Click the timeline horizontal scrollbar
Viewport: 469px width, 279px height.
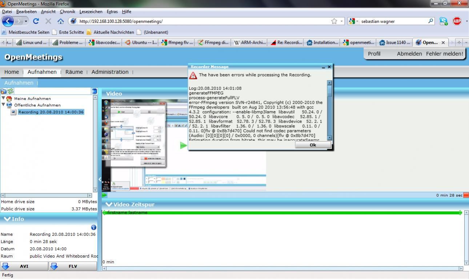pyautogui.click(x=283, y=268)
